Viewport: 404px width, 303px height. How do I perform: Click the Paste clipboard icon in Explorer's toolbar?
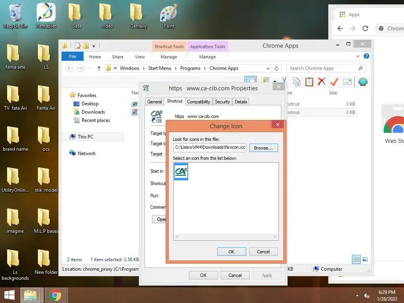coord(309,82)
